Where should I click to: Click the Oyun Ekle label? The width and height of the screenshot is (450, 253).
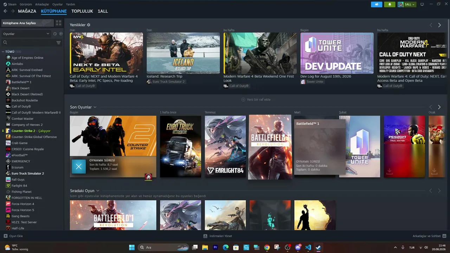(16, 236)
